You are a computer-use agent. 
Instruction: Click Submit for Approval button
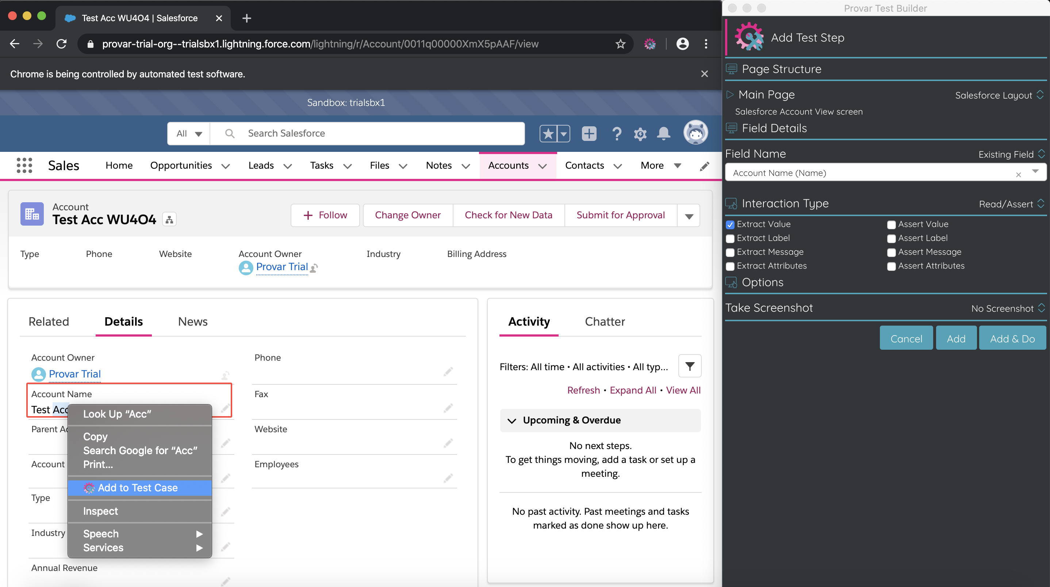click(620, 215)
